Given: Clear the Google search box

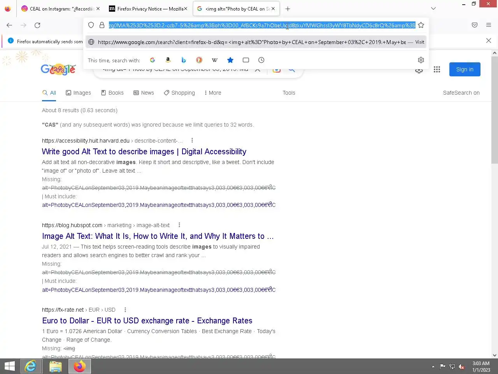Looking at the screenshot, I should pyautogui.click(x=258, y=70).
